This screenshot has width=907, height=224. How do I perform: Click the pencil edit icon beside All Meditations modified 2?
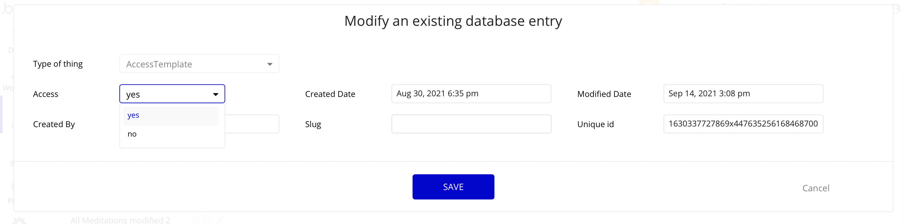click(221, 221)
